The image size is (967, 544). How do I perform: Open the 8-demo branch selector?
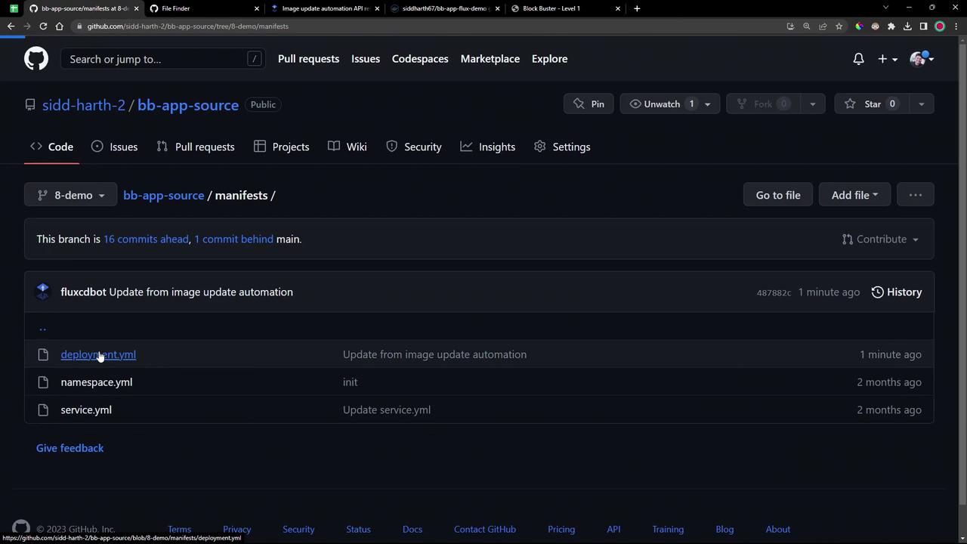coord(70,195)
